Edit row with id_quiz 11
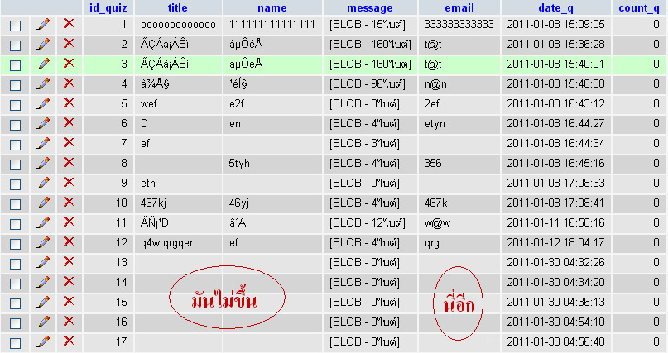Screen dimensions: 668x353 (43, 223)
